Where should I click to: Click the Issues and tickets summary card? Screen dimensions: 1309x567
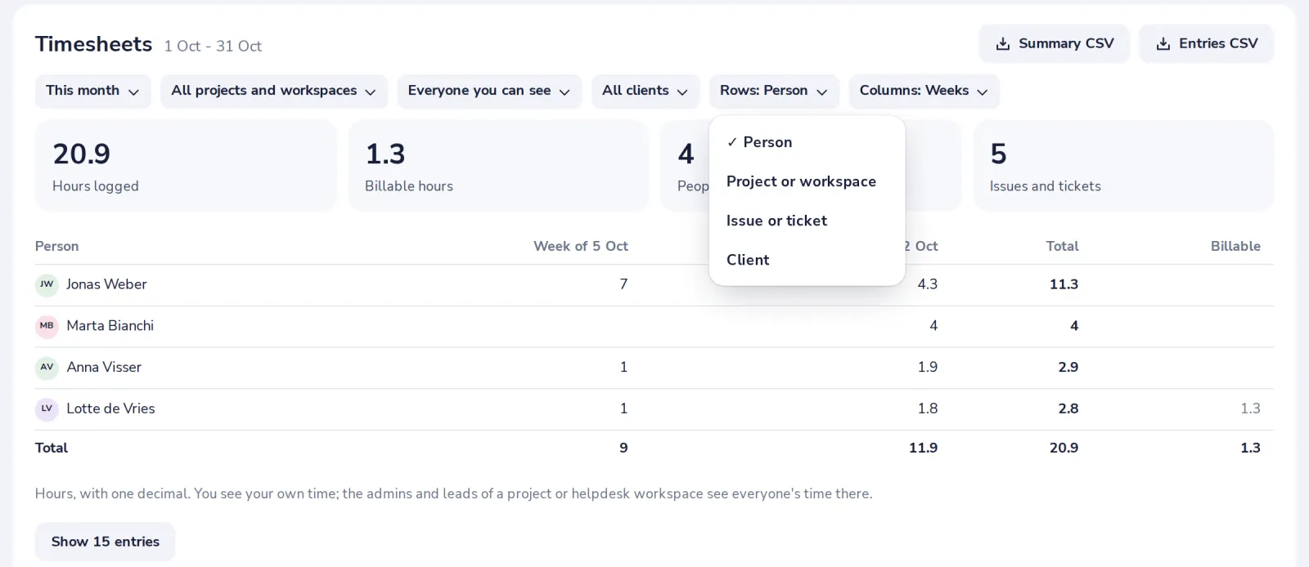click(x=1123, y=166)
